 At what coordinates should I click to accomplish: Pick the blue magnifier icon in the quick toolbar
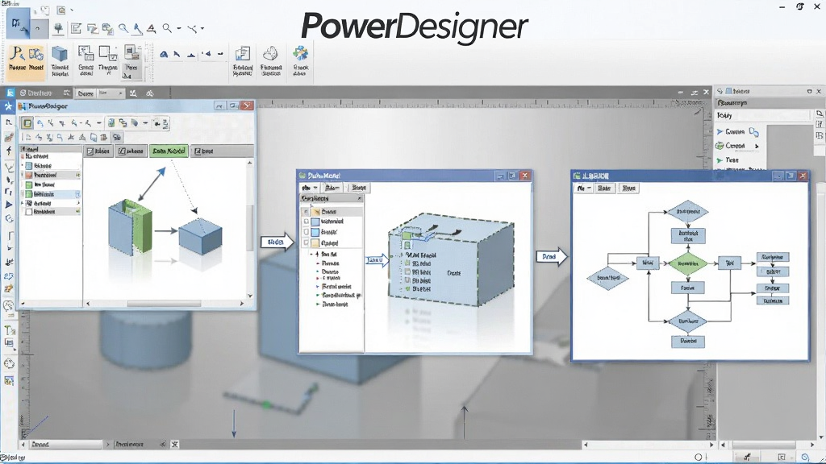point(123,28)
